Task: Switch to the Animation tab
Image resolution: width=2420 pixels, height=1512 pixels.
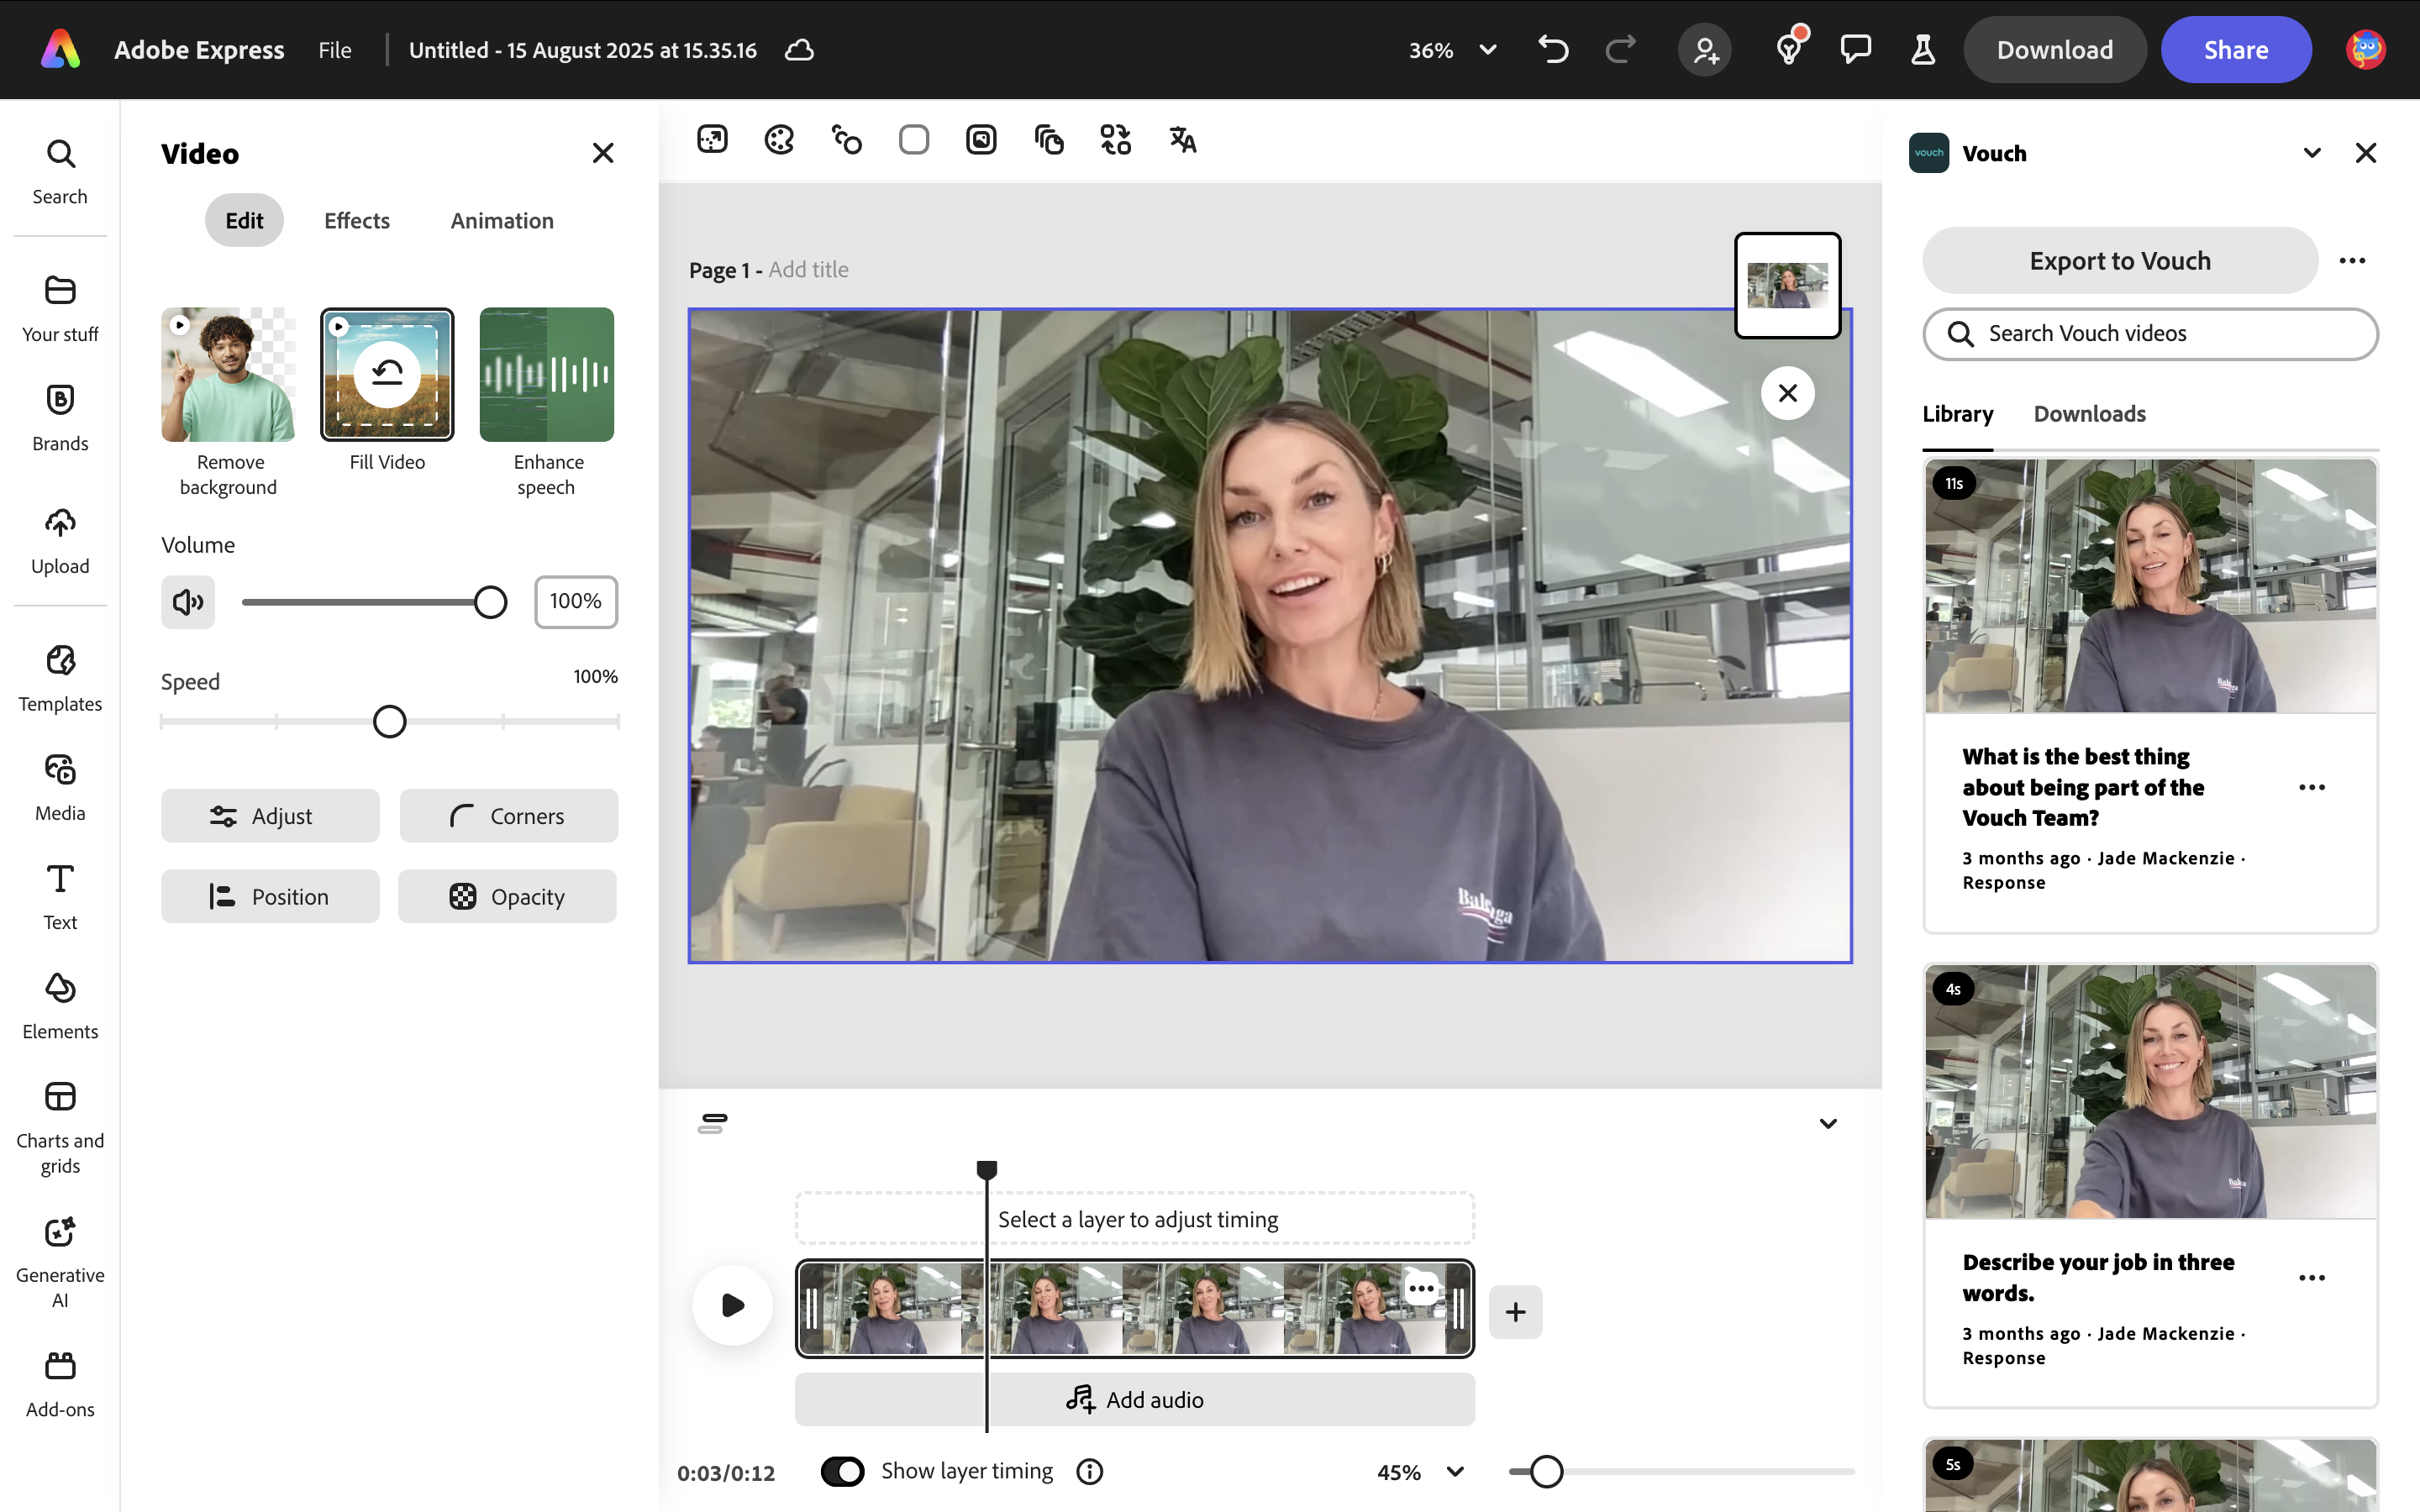Action: 502,221
